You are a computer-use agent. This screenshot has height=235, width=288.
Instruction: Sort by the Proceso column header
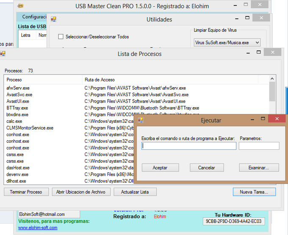point(43,80)
